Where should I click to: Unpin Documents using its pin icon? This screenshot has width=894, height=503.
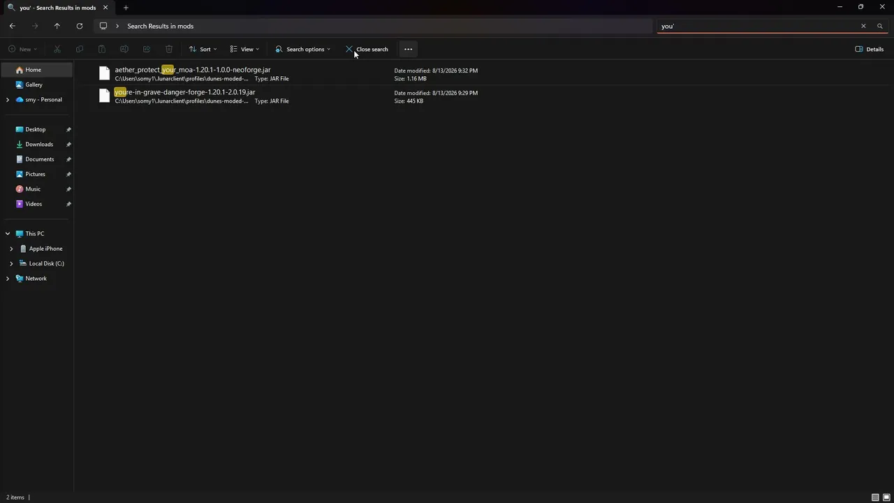(x=68, y=159)
